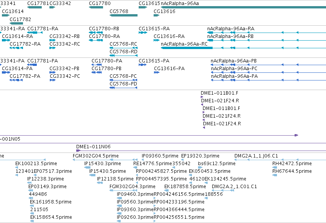Screen dimensions: 326x223
Task: Pick protein nAcRalpha-96Aa-PB
Action: pos(234,61)
